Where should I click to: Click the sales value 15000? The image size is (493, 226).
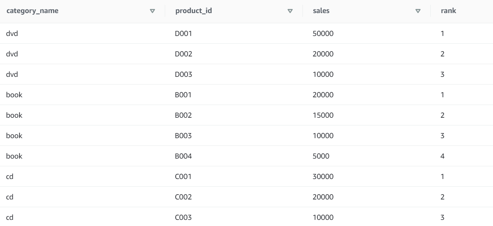click(323, 115)
